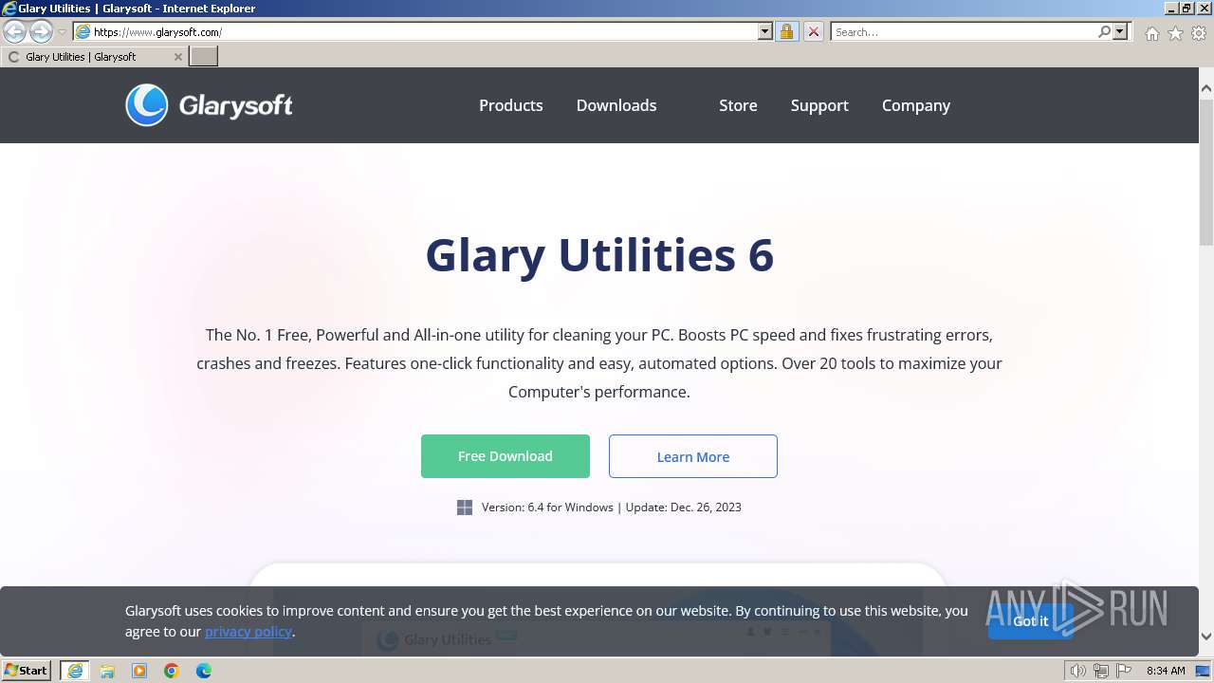Click Show desktop icon at taskbar end
The image size is (1214, 683).
(1203, 671)
